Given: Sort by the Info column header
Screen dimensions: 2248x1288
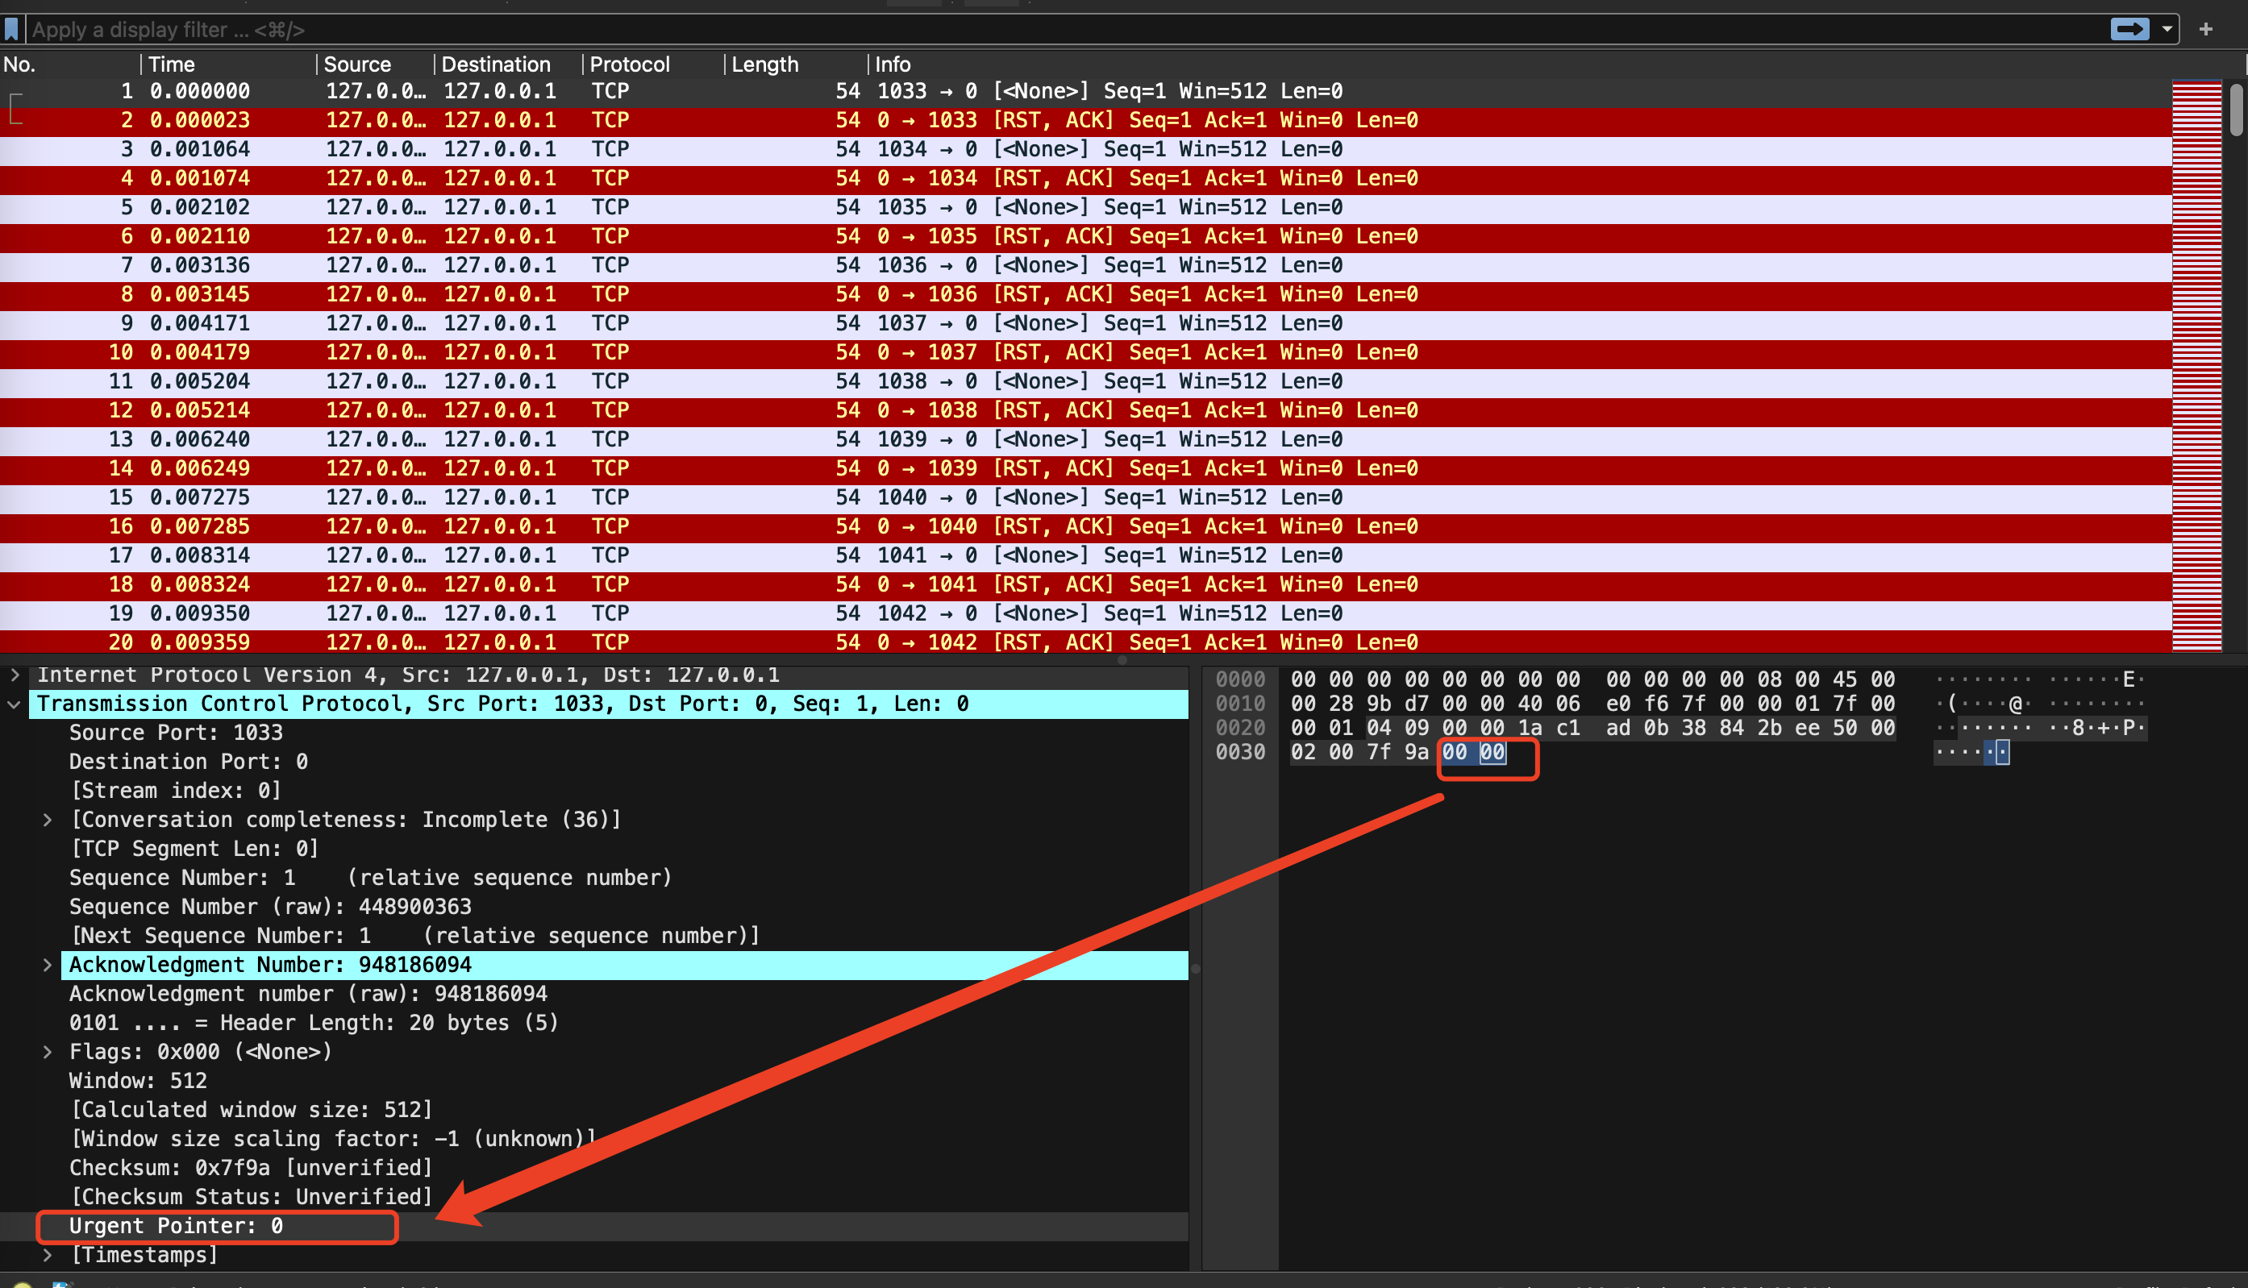Looking at the screenshot, I should click(1517, 64).
